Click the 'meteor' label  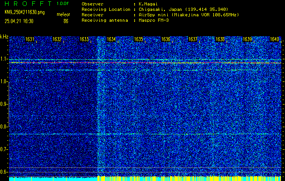coord(63,14)
